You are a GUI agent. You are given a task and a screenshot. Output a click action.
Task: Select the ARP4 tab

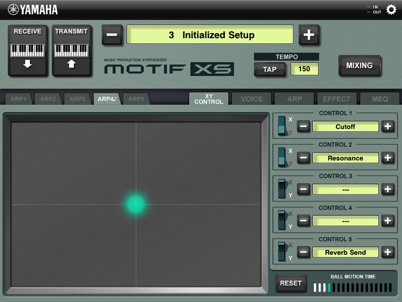point(107,99)
